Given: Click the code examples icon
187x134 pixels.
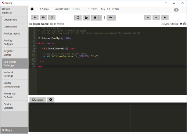Looking at the screenshot, I should click(x=111, y=18).
